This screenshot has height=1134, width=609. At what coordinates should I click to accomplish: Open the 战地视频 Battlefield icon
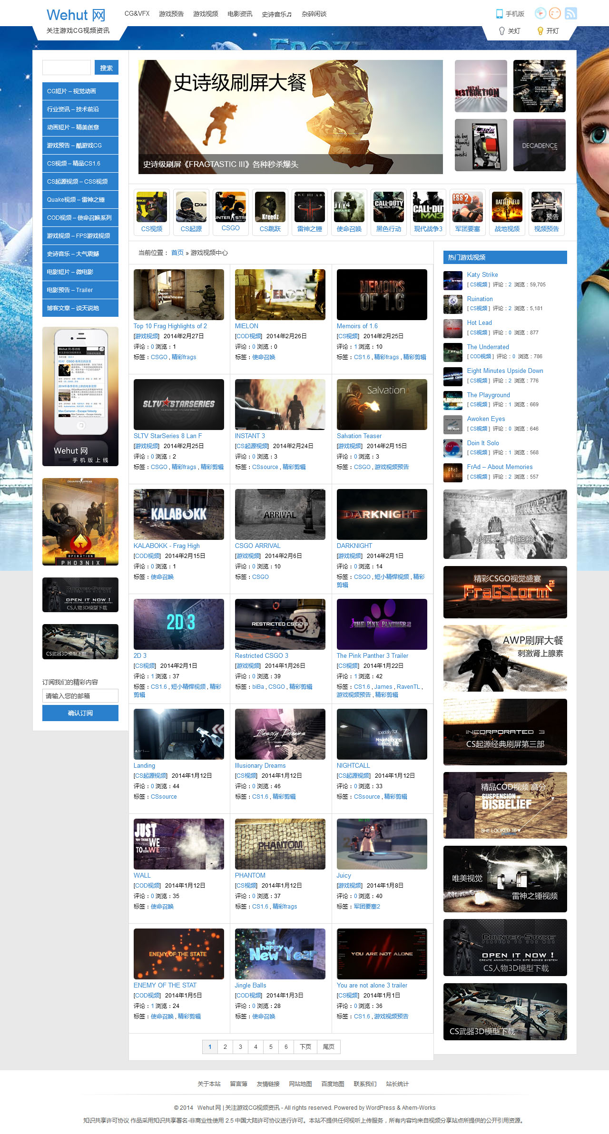(x=507, y=212)
